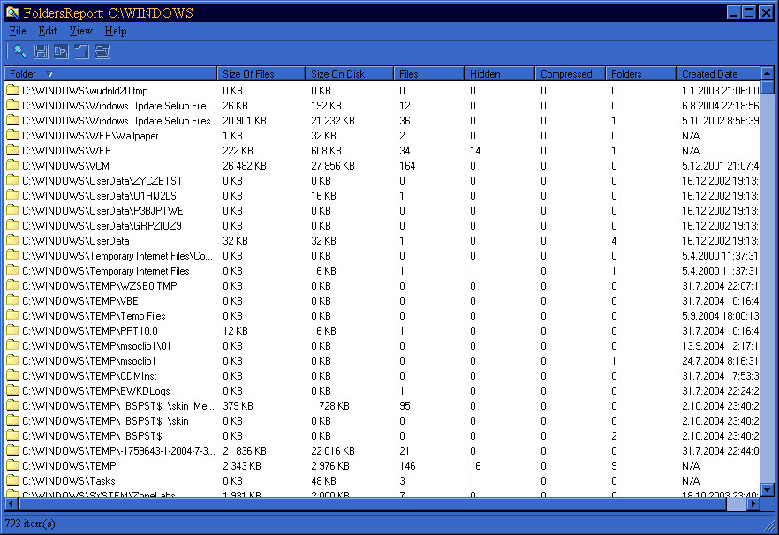This screenshot has width=779, height=535.
Task: Sort by the Files column header
Action: 428,73
